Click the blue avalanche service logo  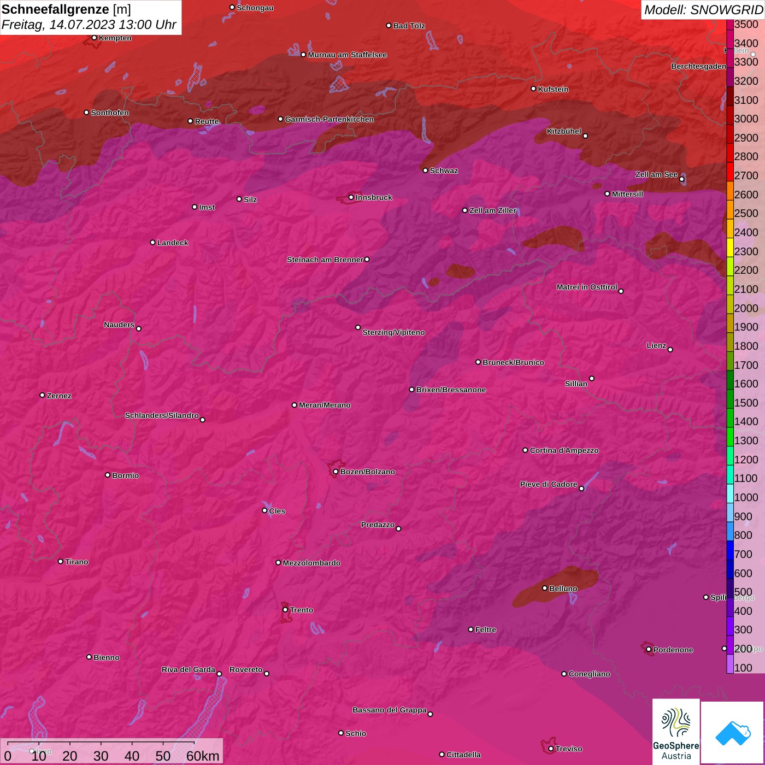(x=733, y=733)
